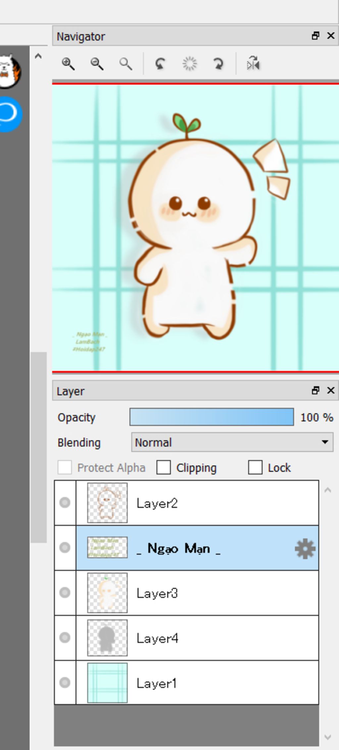Toggle visibility of Layer3
This screenshot has height=750, width=339.
pos(65,592)
